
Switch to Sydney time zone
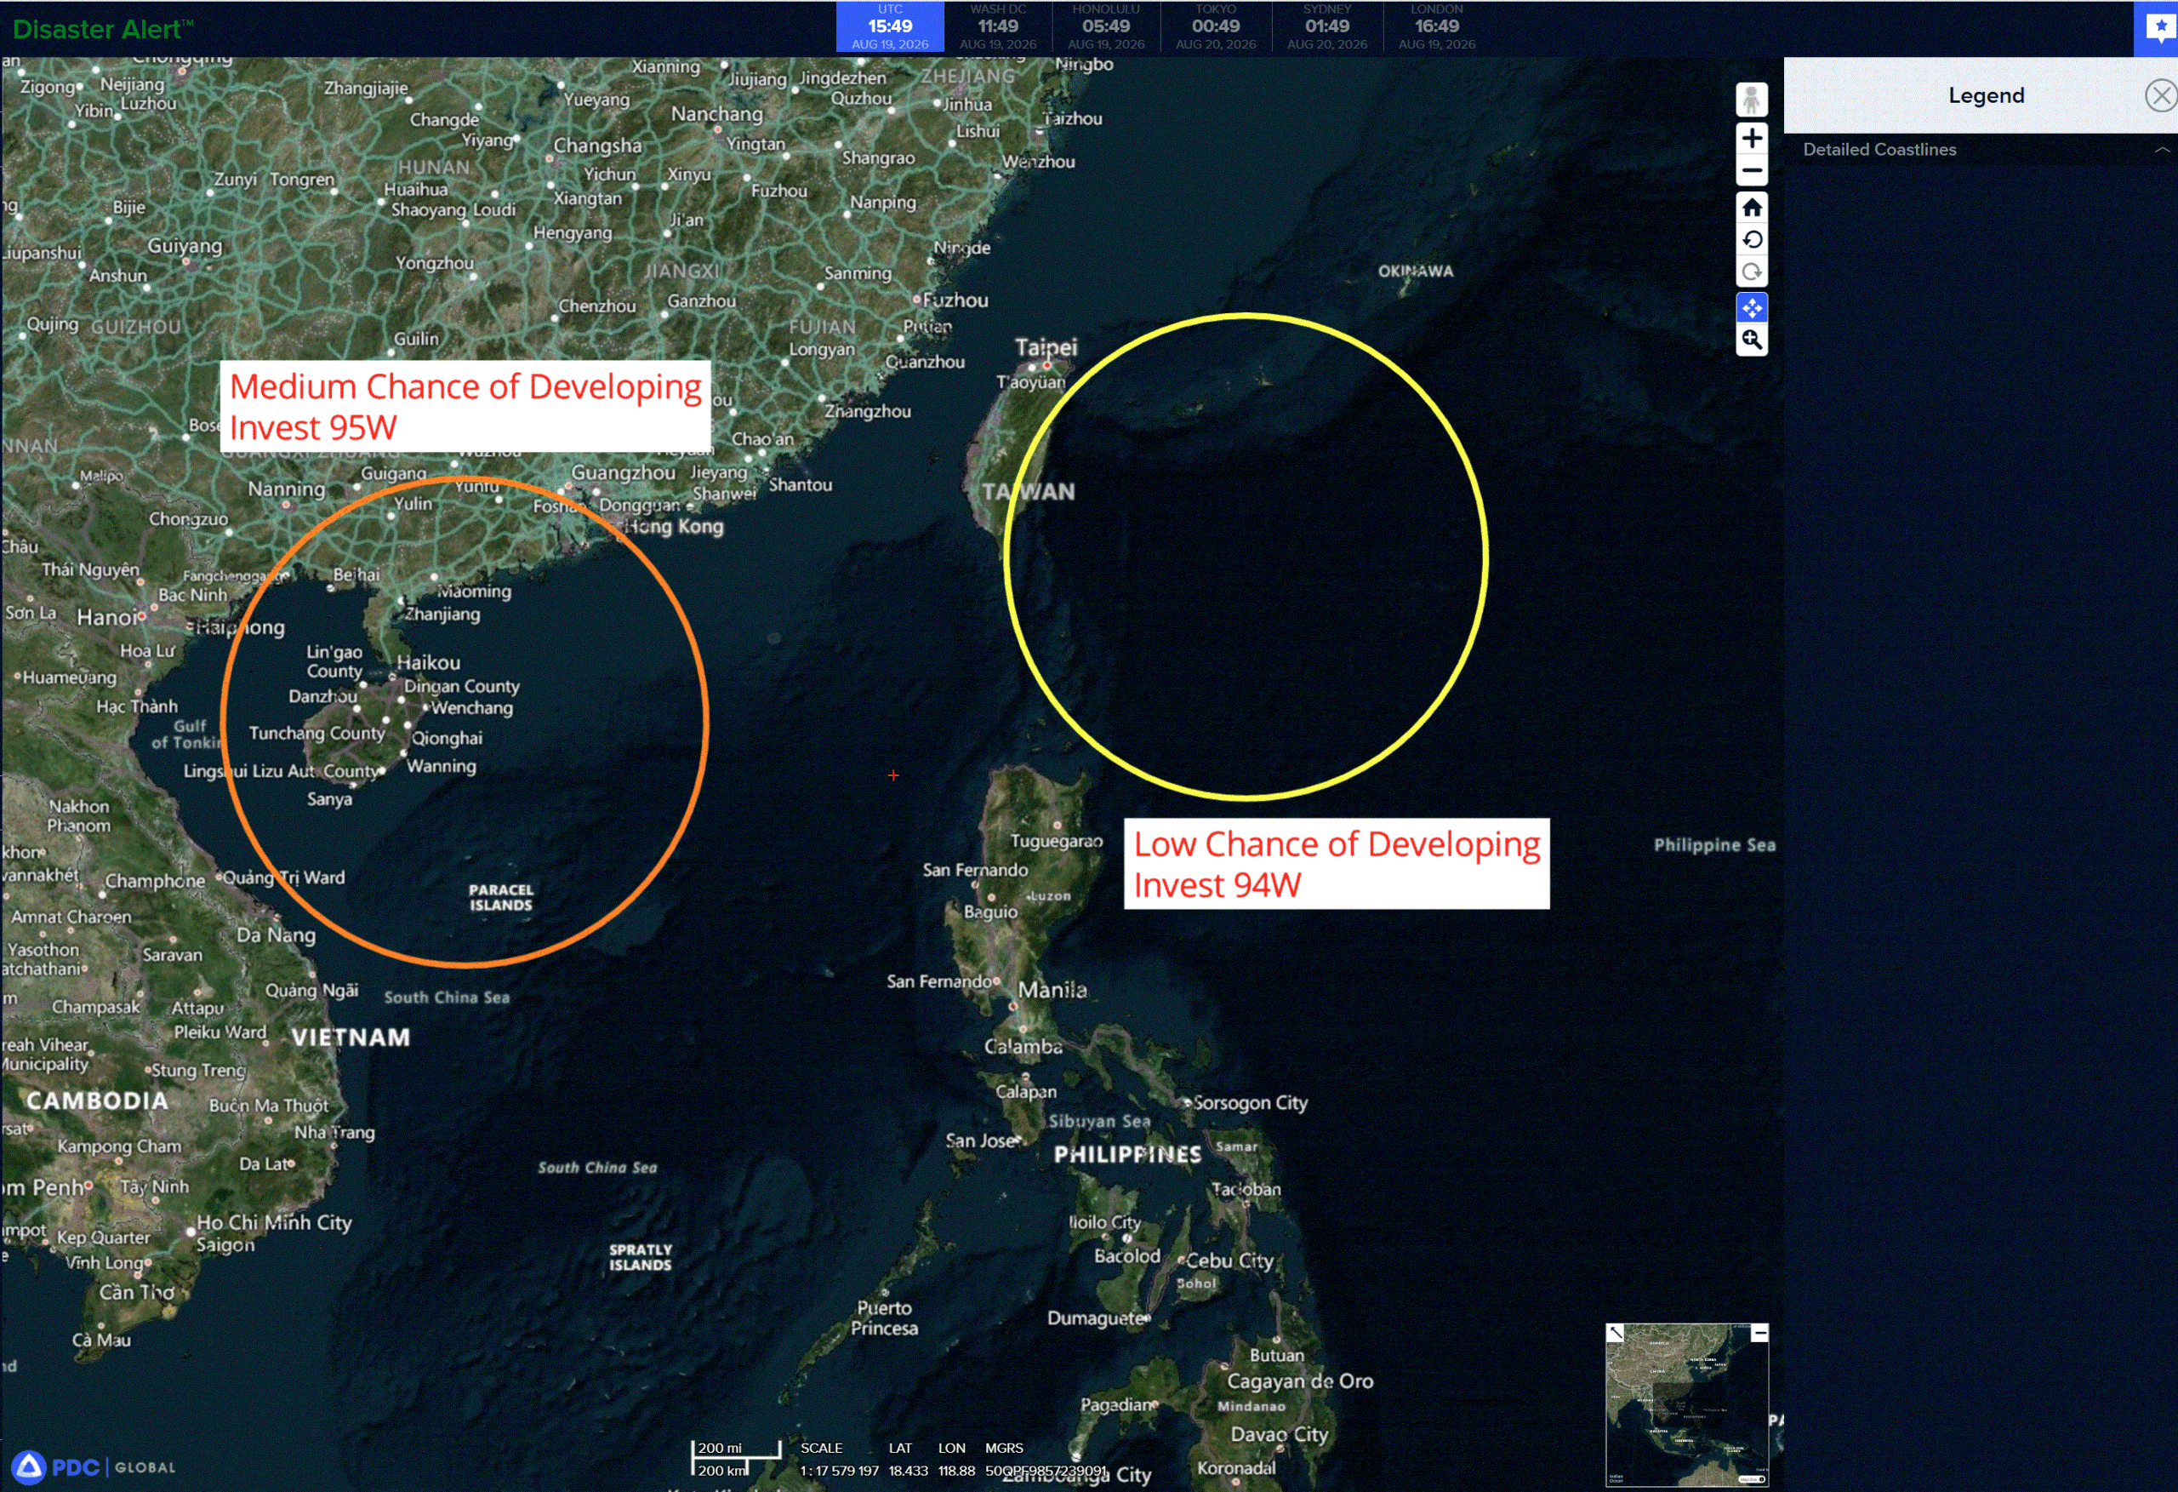click(1327, 27)
